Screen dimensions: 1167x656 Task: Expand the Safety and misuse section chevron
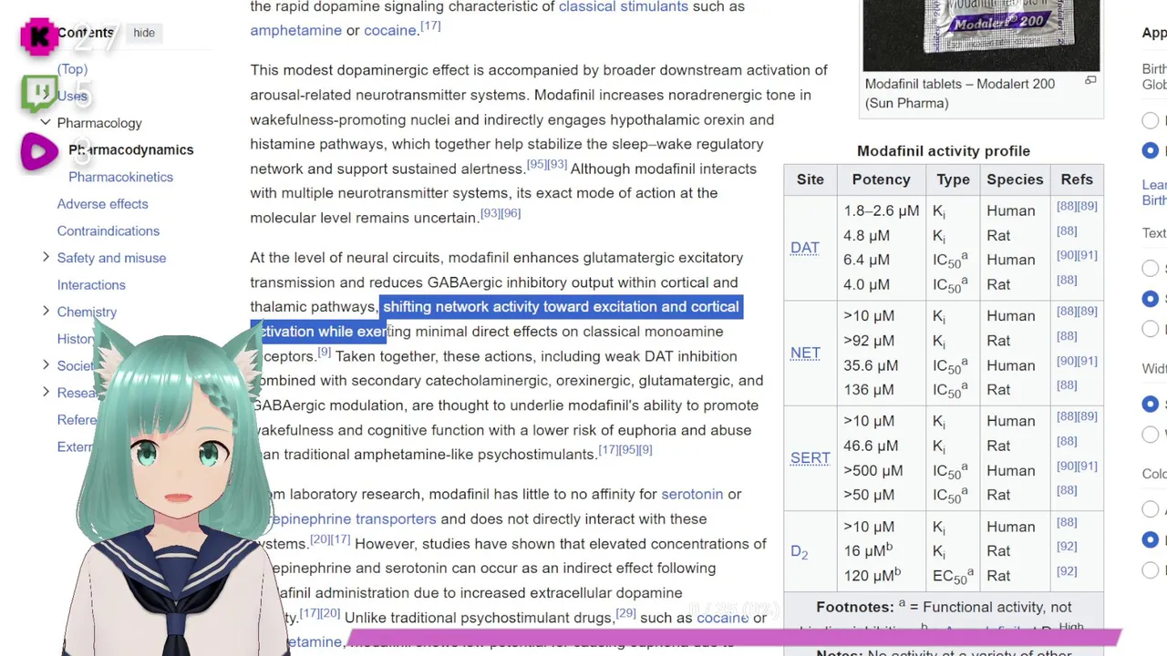(x=46, y=257)
